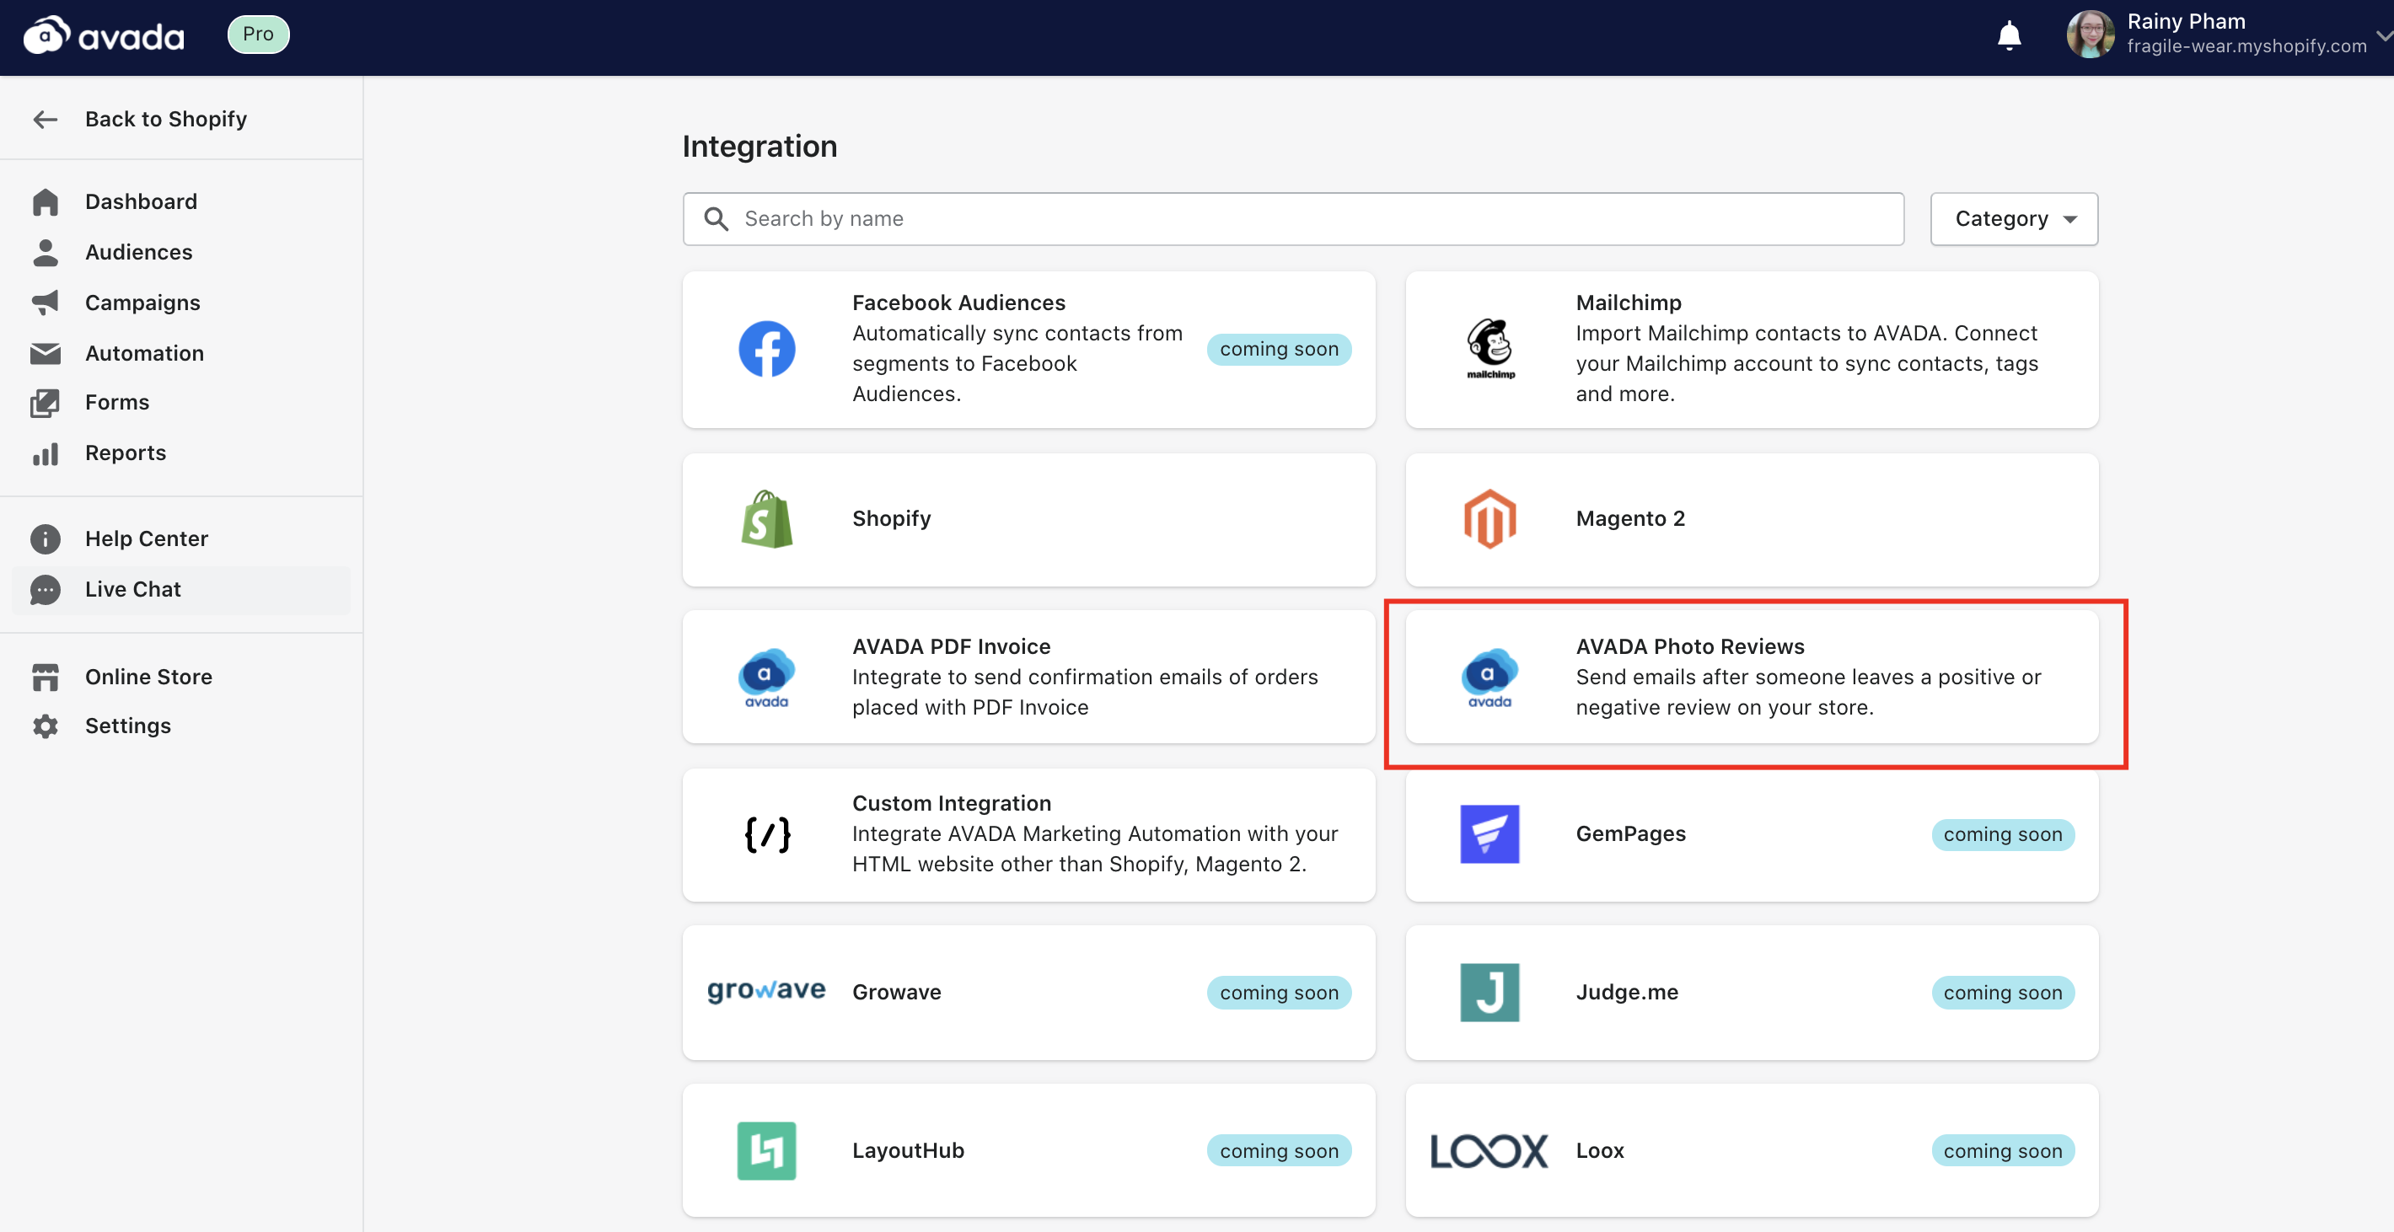Click the notification bell icon

click(2008, 35)
